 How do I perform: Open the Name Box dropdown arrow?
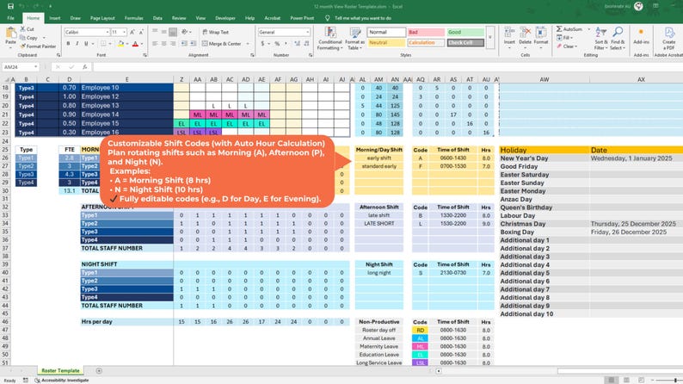(x=36, y=67)
